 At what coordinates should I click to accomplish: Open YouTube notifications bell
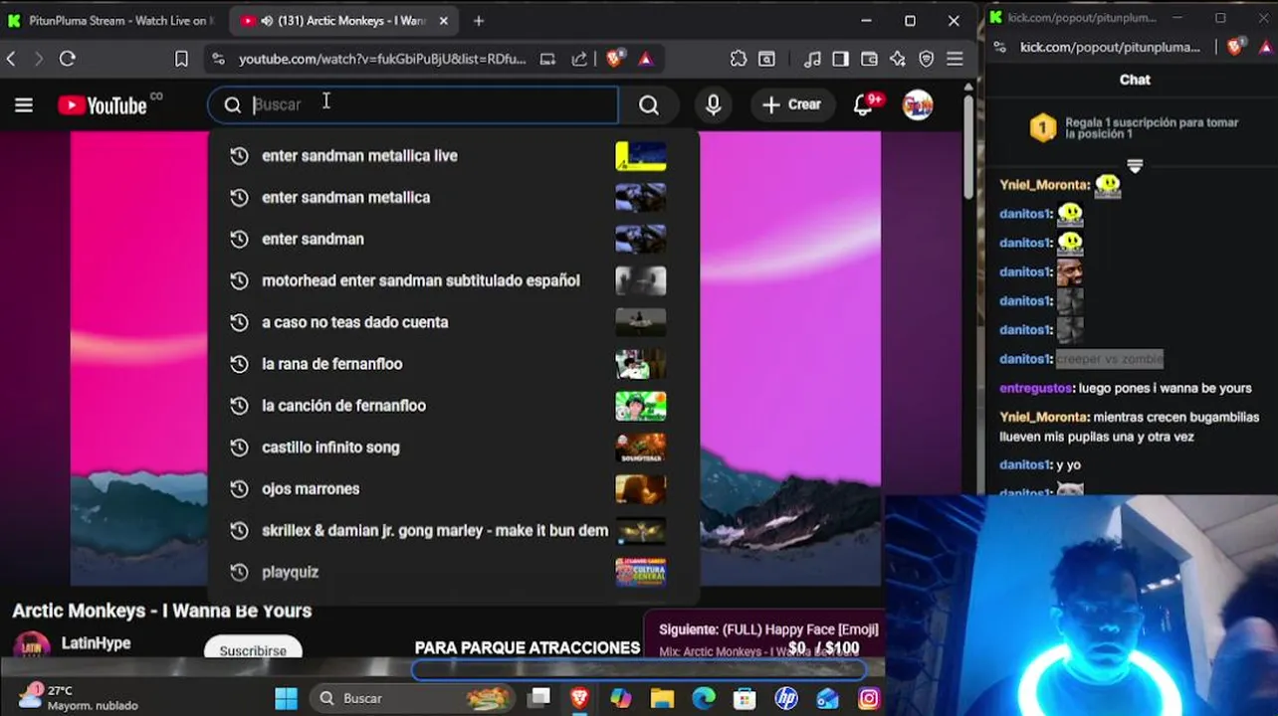864,104
